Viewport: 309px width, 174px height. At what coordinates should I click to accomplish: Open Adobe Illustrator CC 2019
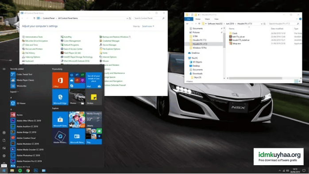point(25,144)
